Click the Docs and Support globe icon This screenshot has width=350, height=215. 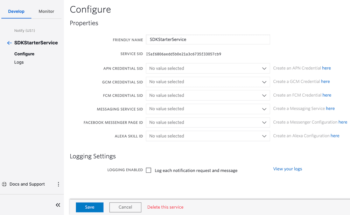point(4,184)
